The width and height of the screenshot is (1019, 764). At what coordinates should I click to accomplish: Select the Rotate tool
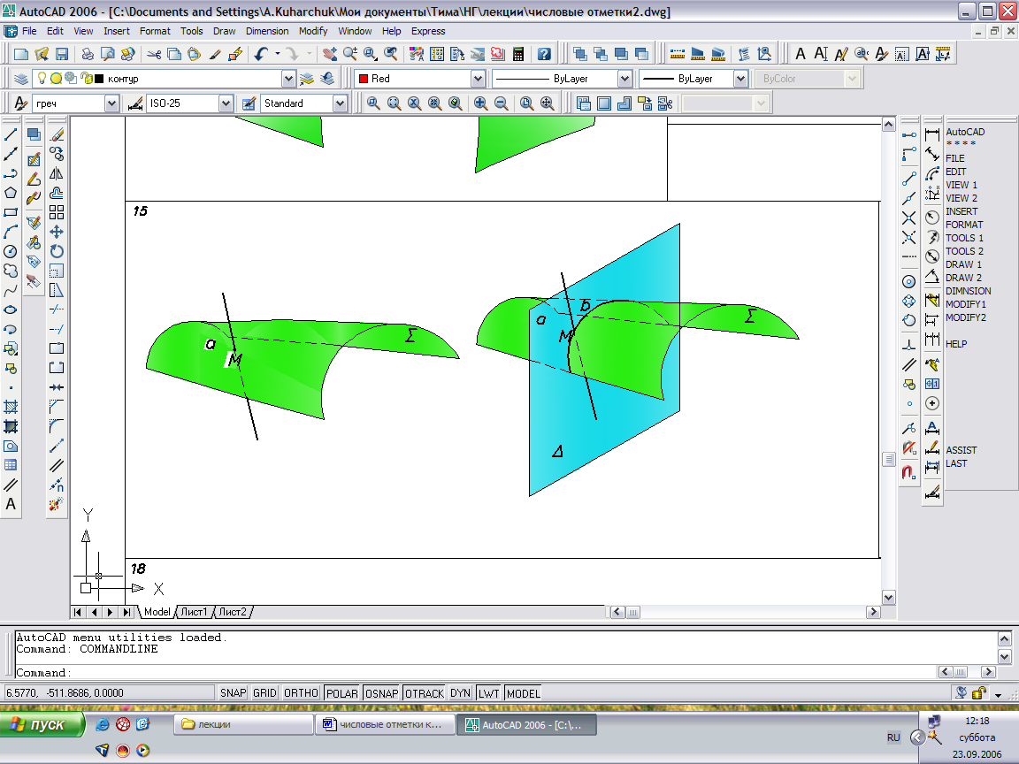click(57, 251)
